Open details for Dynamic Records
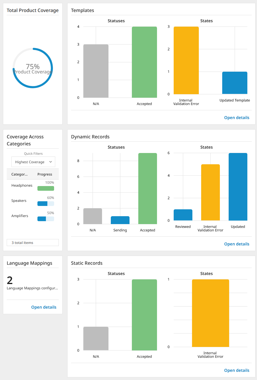Viewport: 257px width, 380px height. point(237,244)
